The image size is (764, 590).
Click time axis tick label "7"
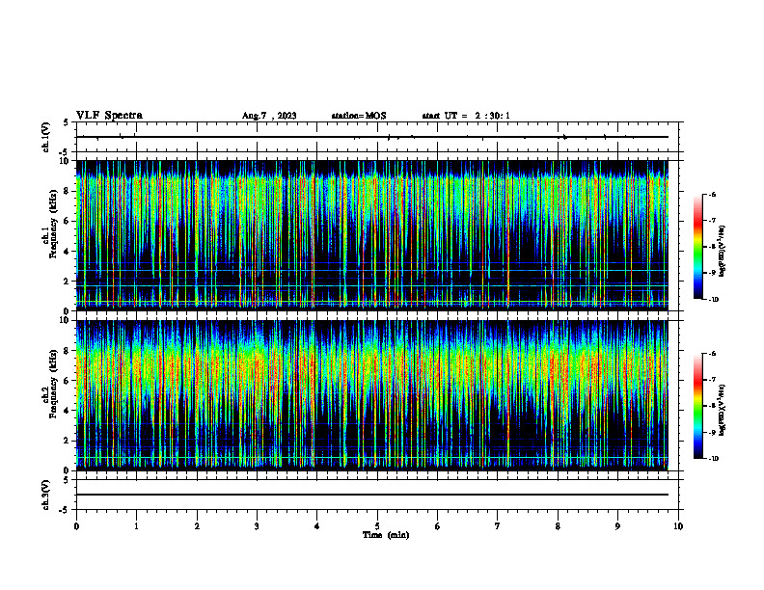(x=498, y=526)
